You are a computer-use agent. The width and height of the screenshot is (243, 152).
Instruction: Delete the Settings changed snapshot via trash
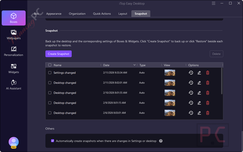[208, 73]
